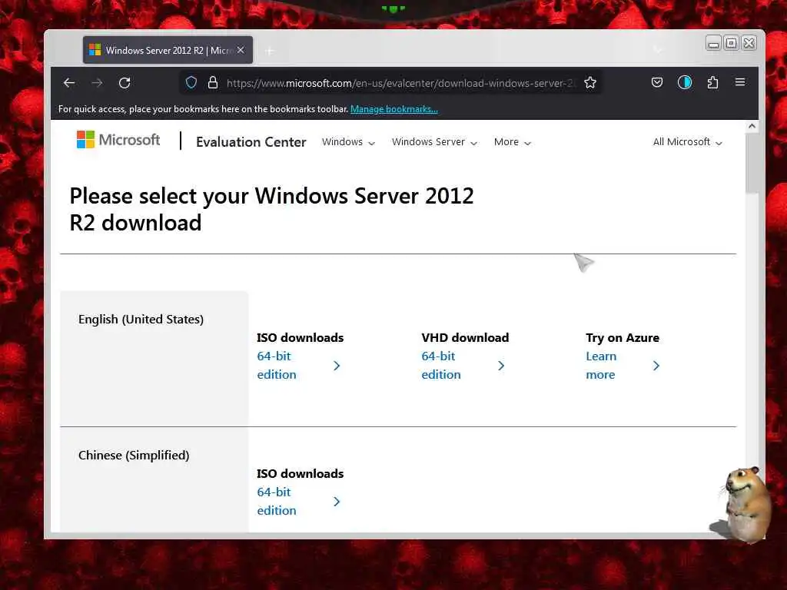Bookmark this page with the star icon

(x=590, y=82)
